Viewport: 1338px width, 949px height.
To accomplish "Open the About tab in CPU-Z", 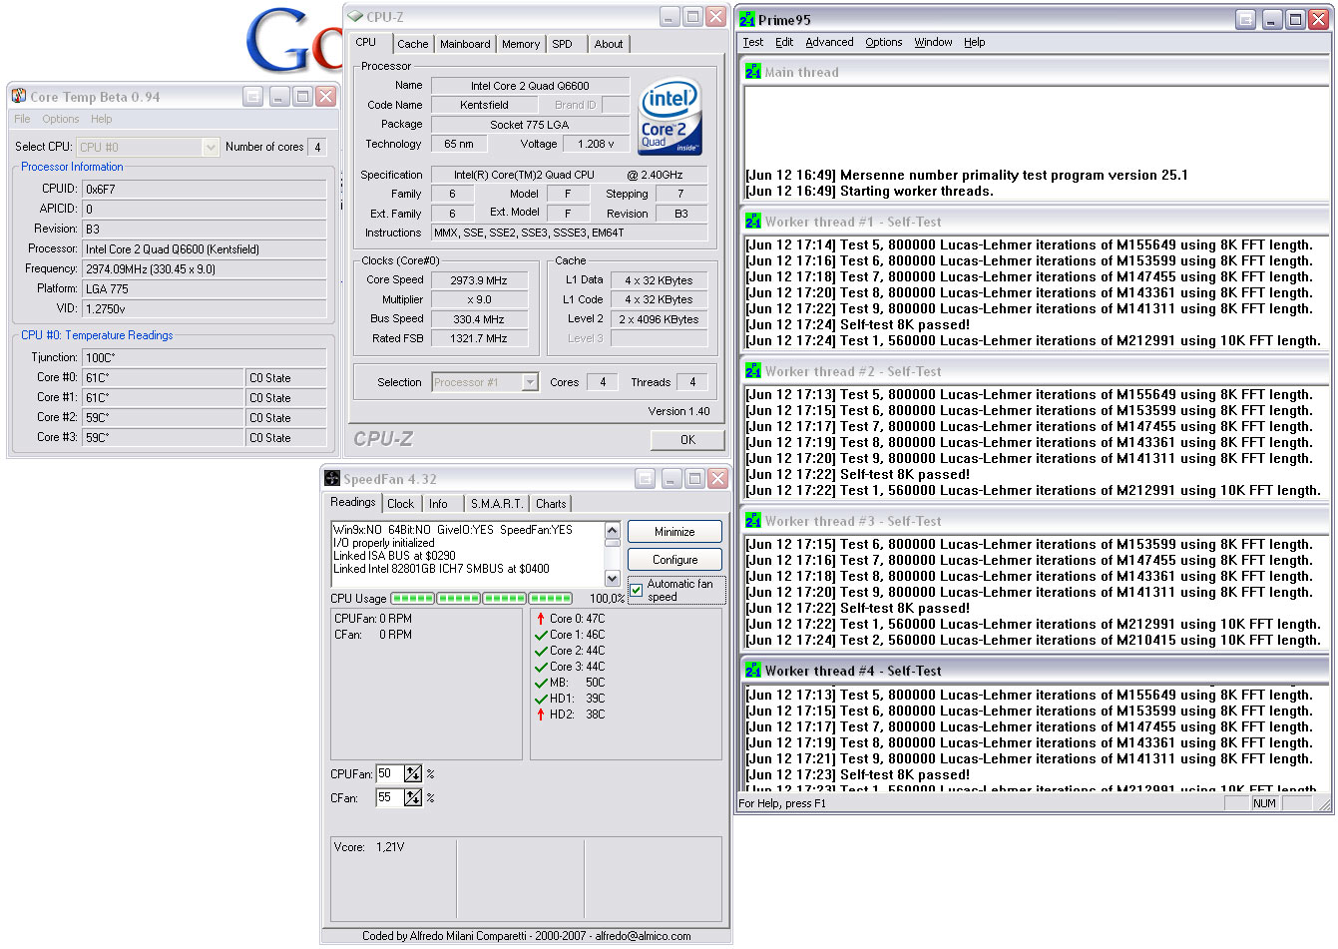I will click(609, 44).
